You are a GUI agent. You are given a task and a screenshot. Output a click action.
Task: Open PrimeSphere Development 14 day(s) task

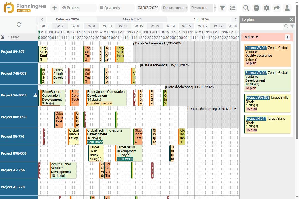(x=106, y=98)
